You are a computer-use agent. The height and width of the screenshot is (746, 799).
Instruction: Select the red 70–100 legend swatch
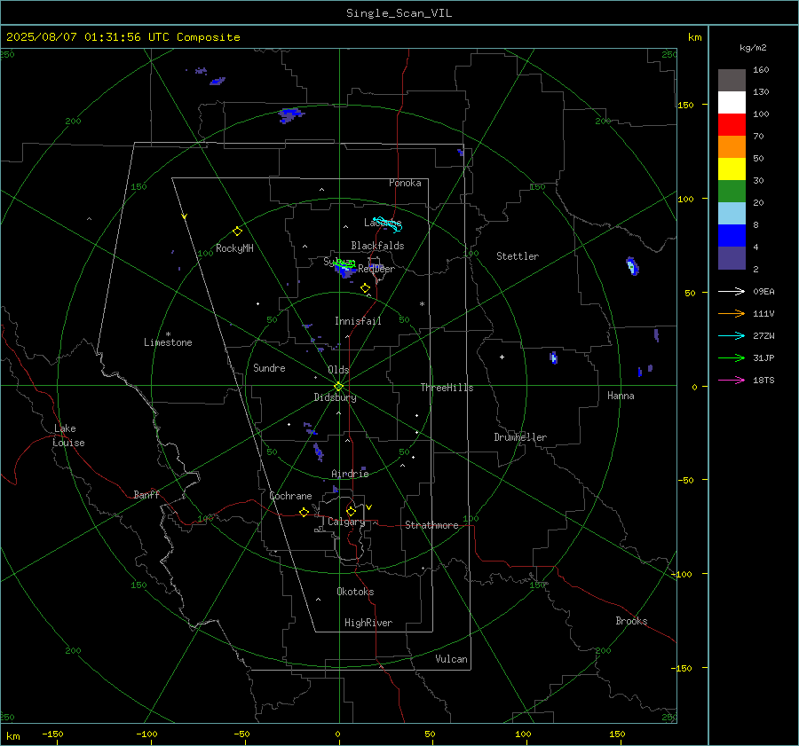coord(732,125)
